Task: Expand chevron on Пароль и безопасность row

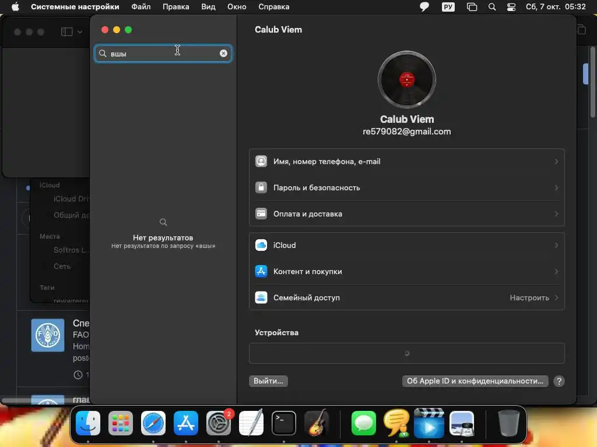Action: point(556,188)
